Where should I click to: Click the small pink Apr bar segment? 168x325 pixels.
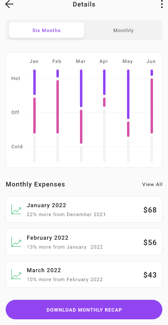point(104,102)
